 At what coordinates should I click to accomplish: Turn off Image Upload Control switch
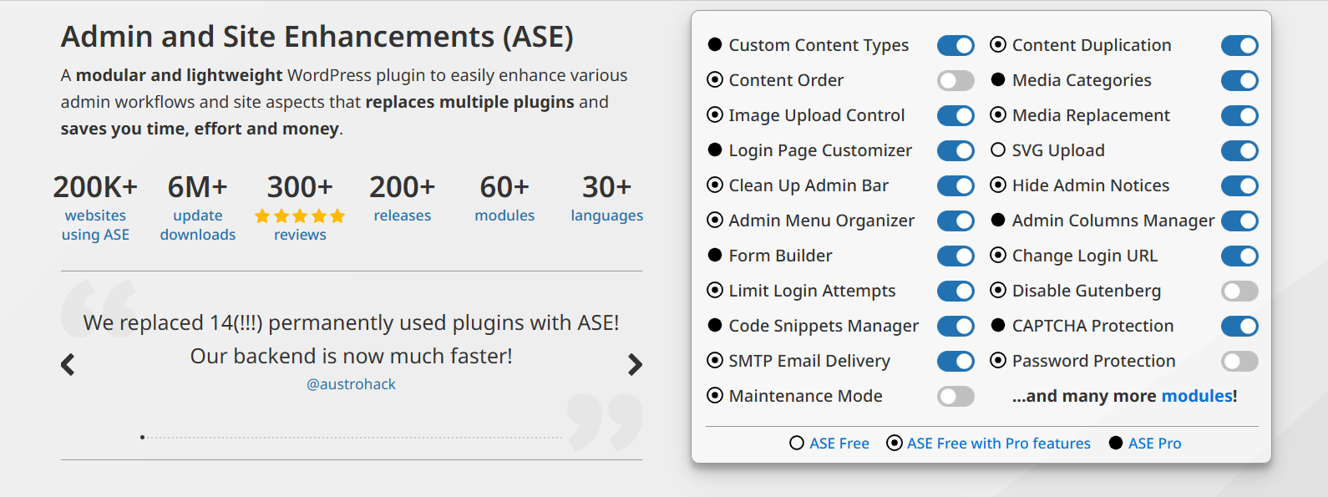tap(955, 115)
